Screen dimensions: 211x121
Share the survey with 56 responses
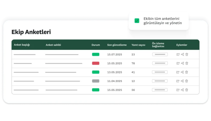tap(182, 90)
